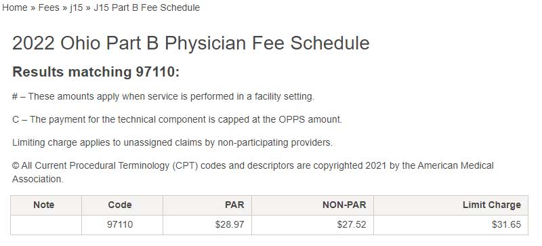
Task: Click the Results matching 97110 heading
Action: click(96, 72)
